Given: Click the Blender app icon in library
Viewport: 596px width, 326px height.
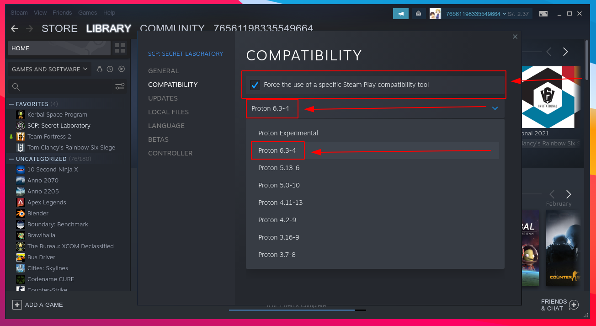Looking at the screenshot, I should click(21, 213).
